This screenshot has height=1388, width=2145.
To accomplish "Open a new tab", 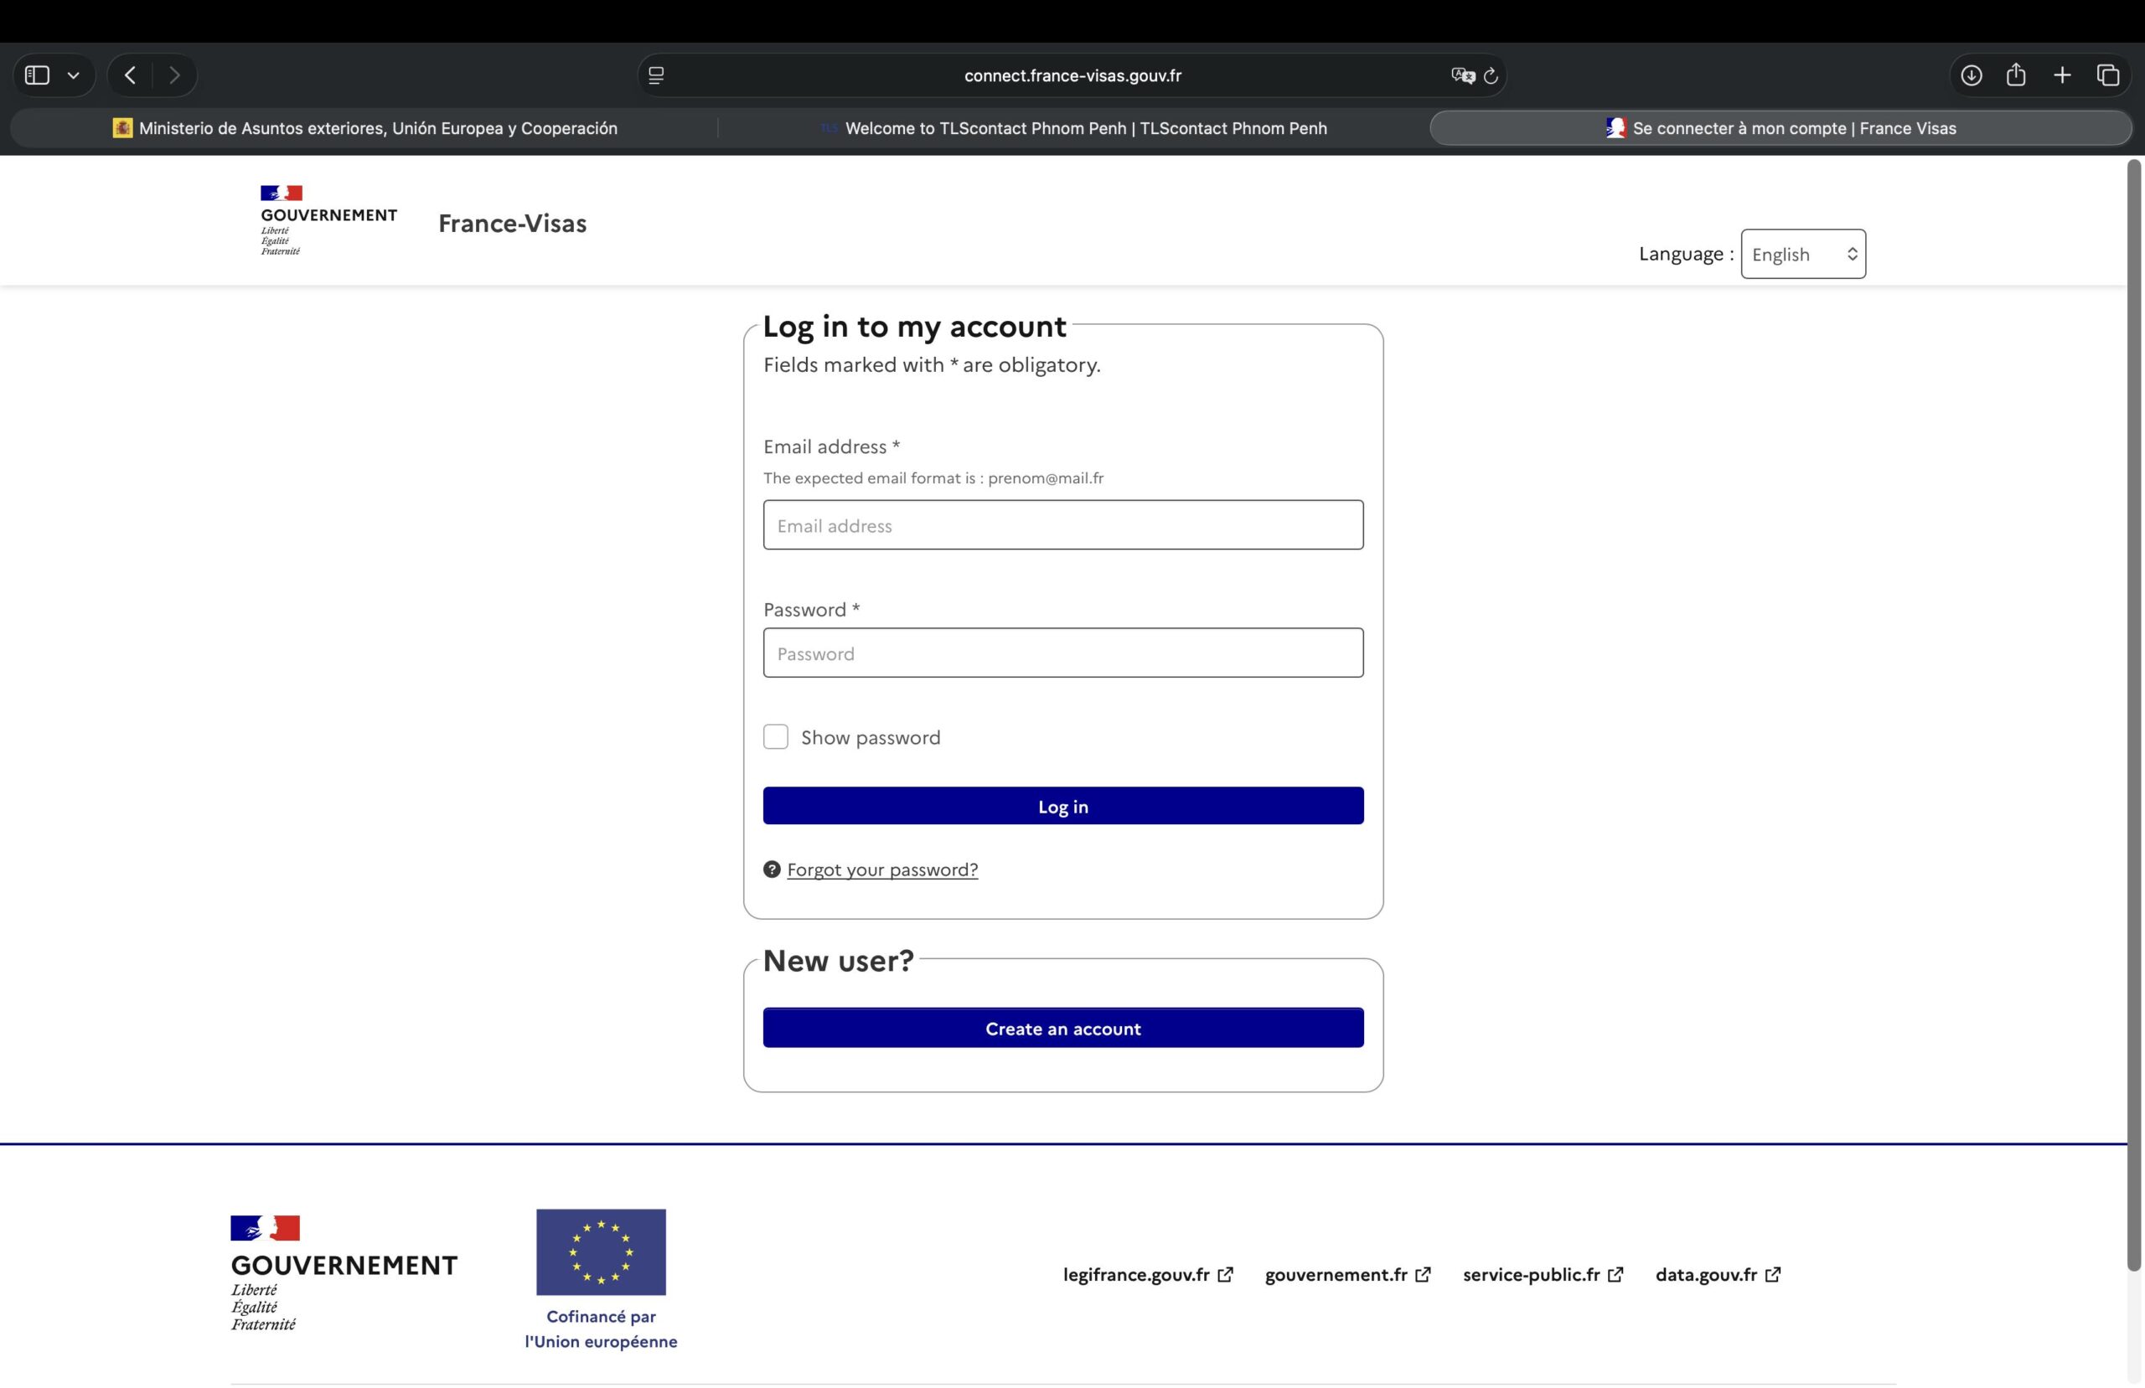I will coord(2062,75).
